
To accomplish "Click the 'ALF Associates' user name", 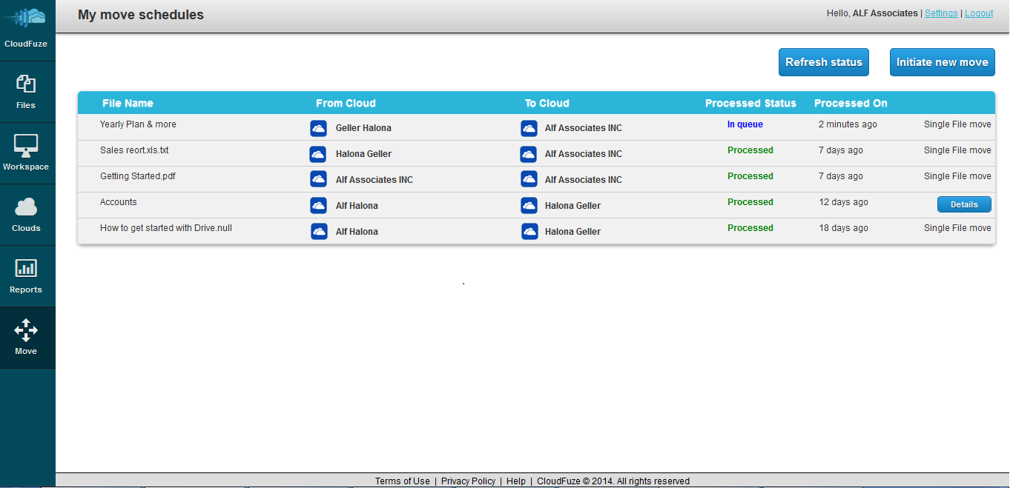I will 885,13.
